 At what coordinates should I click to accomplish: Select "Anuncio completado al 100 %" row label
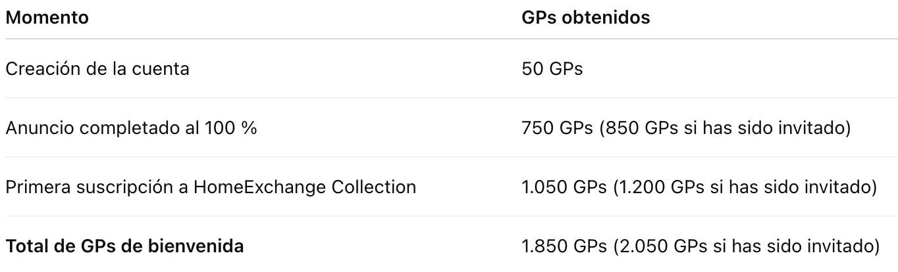(131, 128)
